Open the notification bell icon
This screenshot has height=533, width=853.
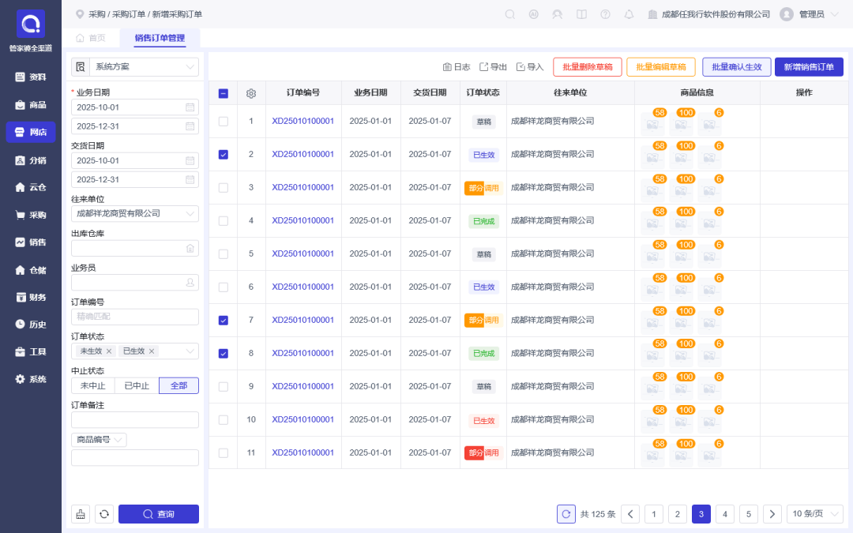629,14
